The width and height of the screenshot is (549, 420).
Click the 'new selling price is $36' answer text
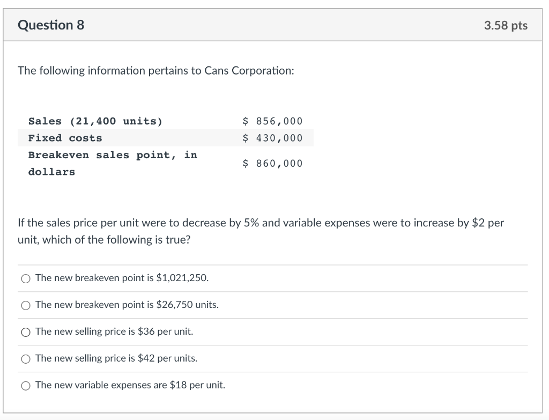click(x=114, y=331)
